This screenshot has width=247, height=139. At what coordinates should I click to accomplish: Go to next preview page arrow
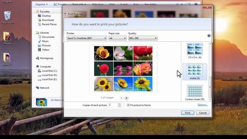126,98
